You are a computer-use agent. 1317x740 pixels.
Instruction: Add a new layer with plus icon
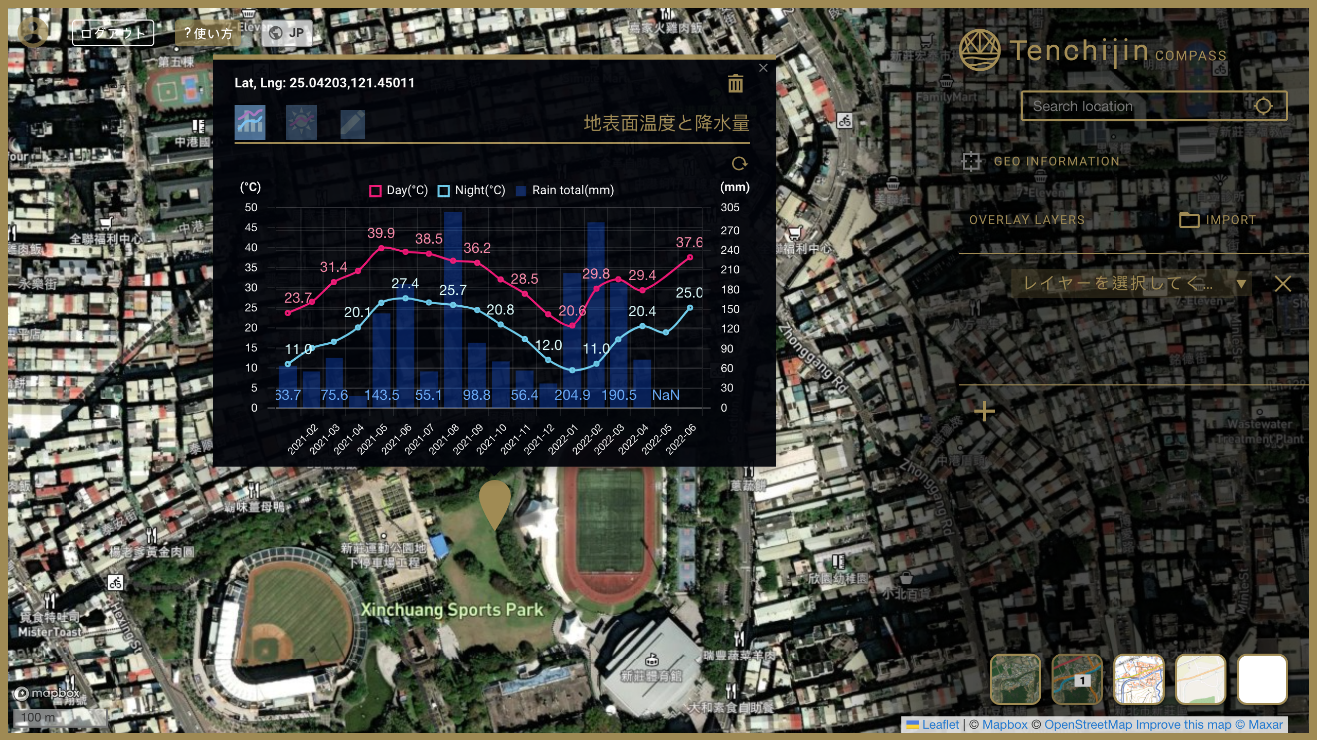tap(985, 412)
